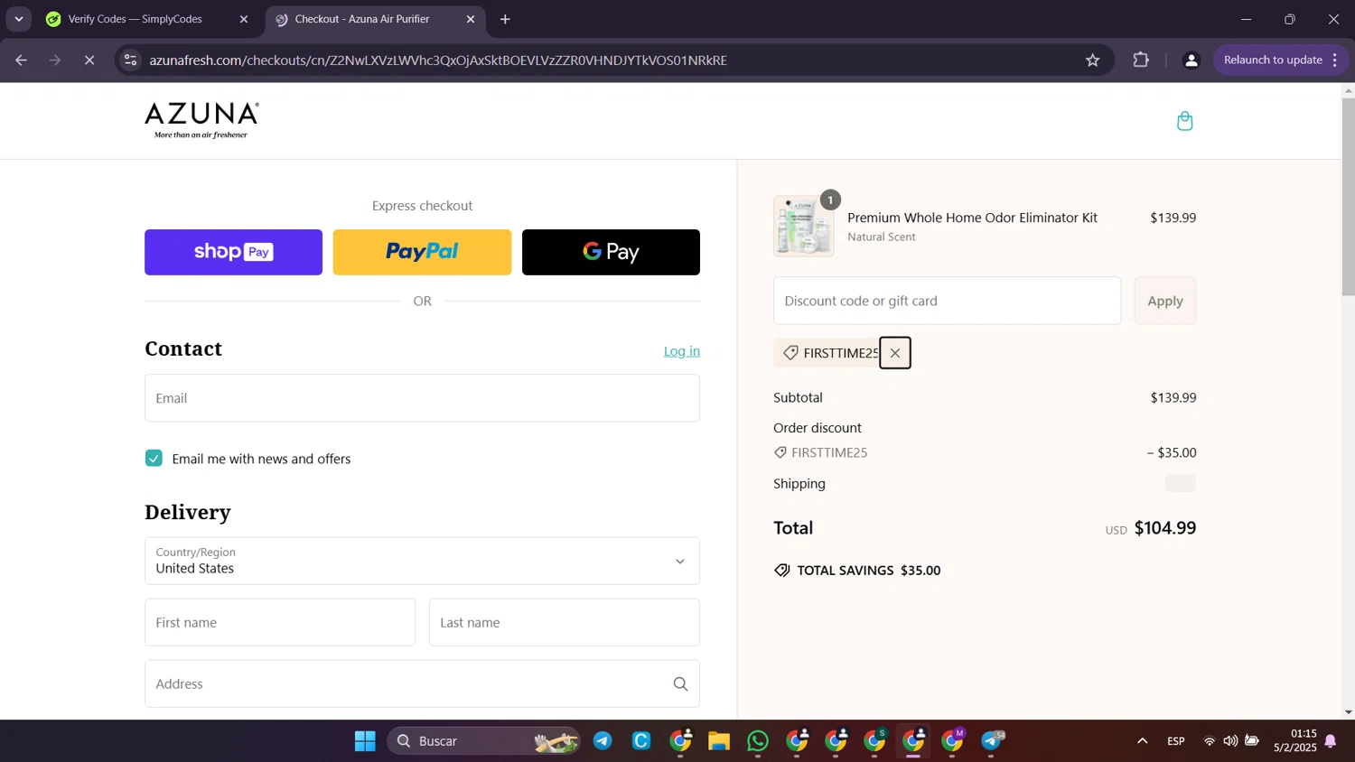Open the ESP language indicator

[1175, 741]
